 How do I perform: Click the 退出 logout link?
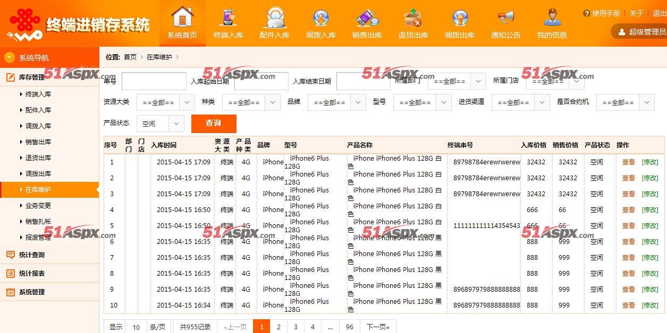click(660, 13)
